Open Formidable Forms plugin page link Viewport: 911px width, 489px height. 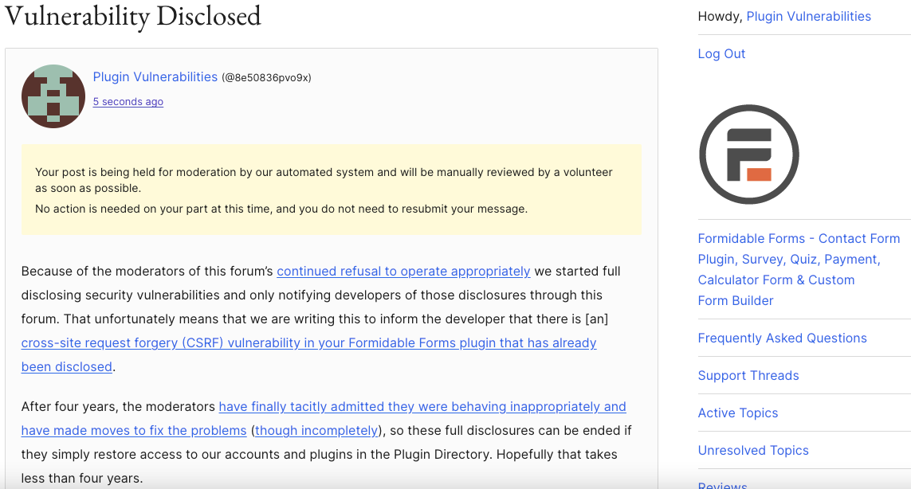tap(799, 269)
